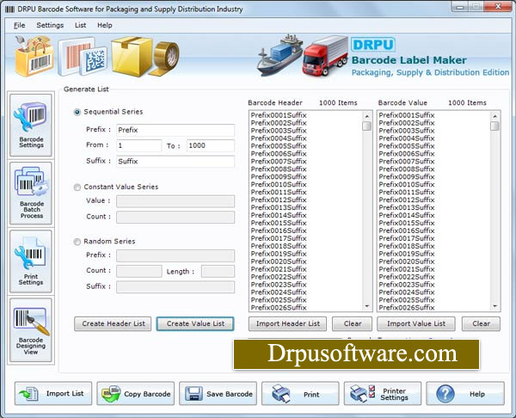Click the Sequential Series Prefix field
Screen dimensions: 516x418
coord(175,130)
